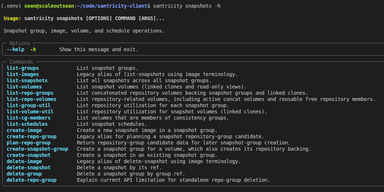Click the create-image command name
The height and width of the screenshot is (192, 384).
(24, 130)
